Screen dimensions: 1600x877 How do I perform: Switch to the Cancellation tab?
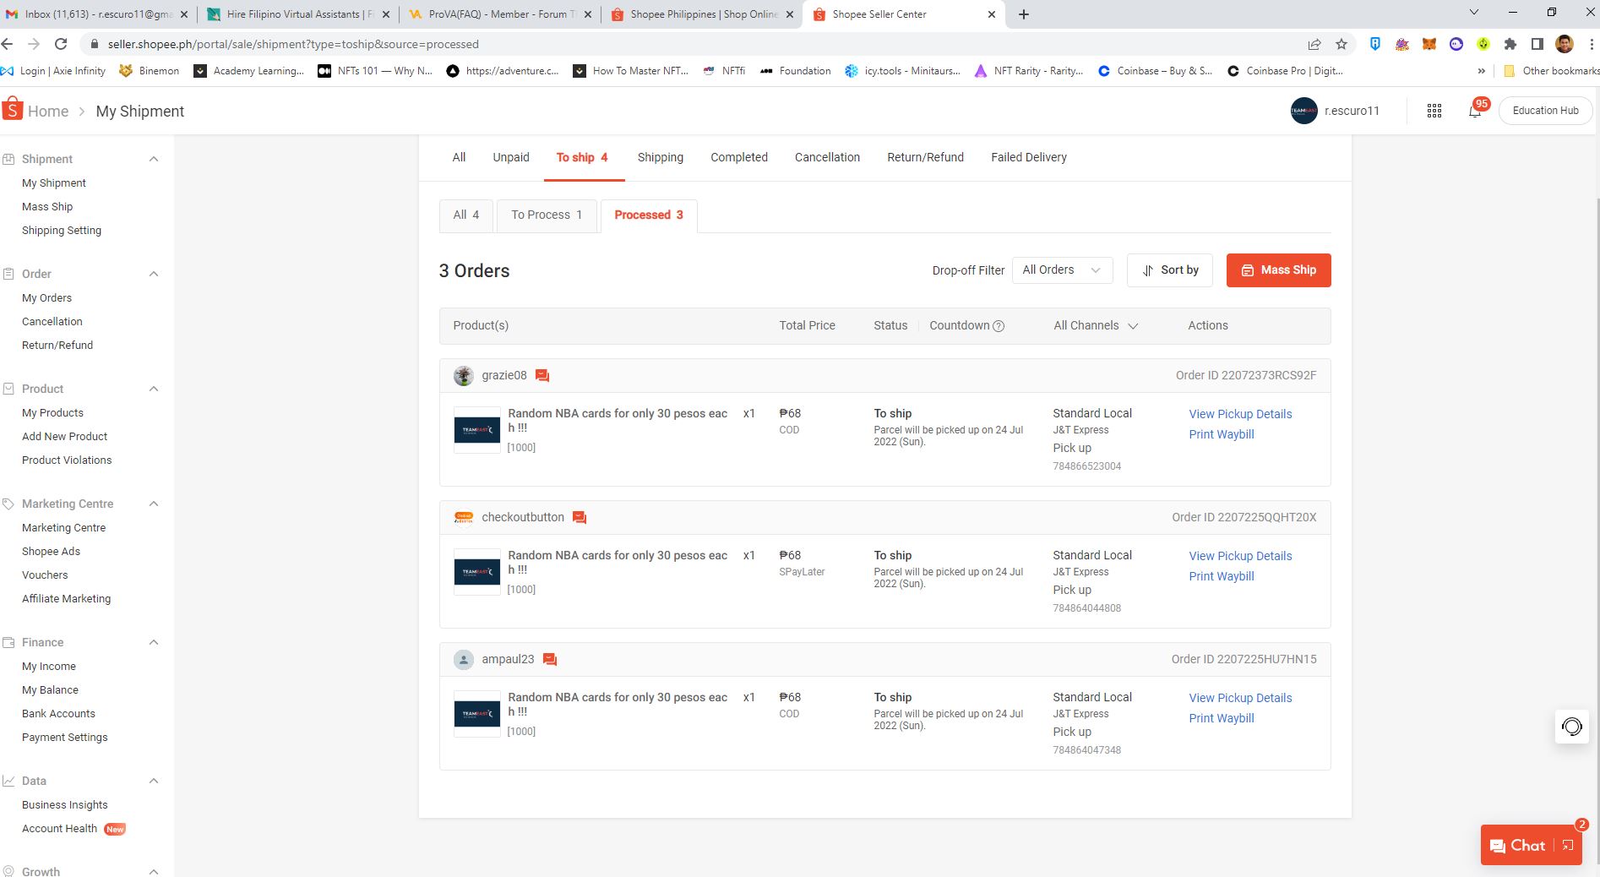[x=827, y=157]
